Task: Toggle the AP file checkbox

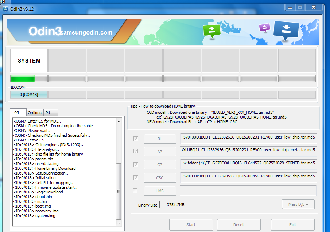Action: point(136,151)
